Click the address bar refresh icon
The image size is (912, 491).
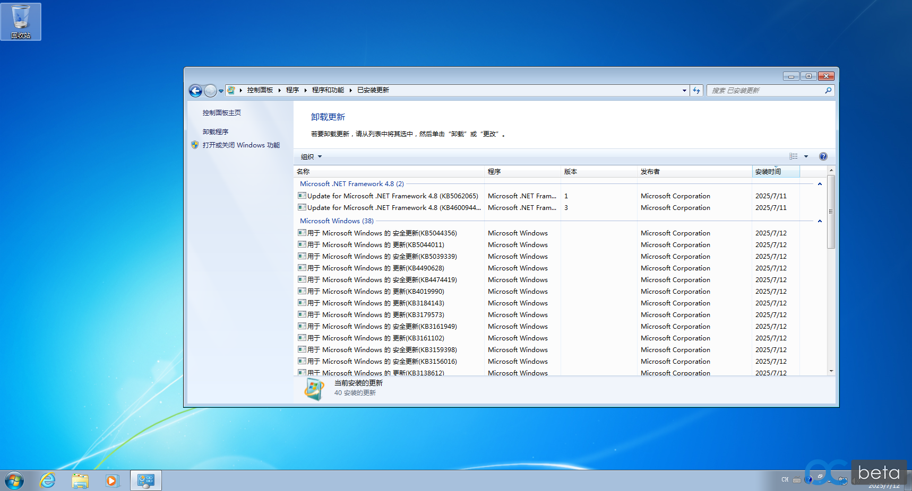(696, 91)
